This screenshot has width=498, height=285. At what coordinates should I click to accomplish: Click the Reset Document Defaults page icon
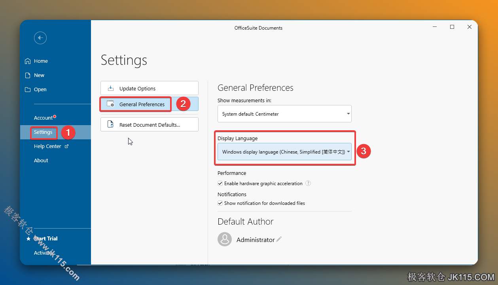pos(111,124)
